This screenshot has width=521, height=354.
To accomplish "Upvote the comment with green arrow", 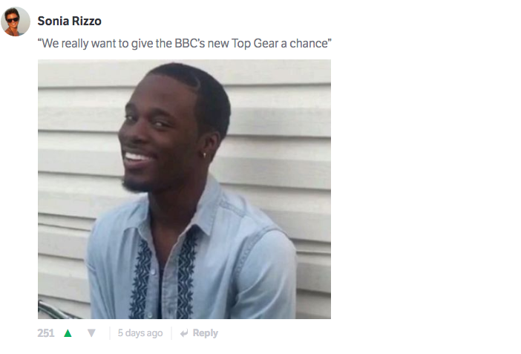I will pyautogui.click(x=68, y=333).
